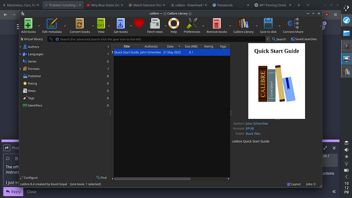Switch to Why Blue States tab
This screenshot has width=352, height=198.
105,5
